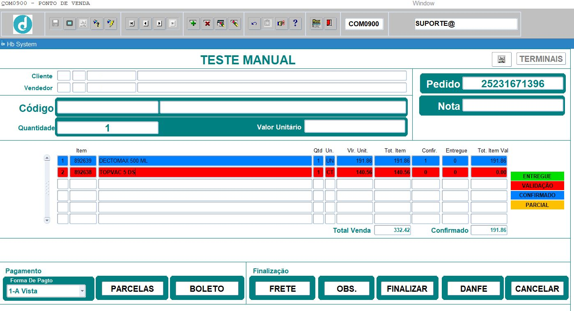Go to previous record arrow icon
This screenshot has width=574, height=311.
tap(145, 23)
